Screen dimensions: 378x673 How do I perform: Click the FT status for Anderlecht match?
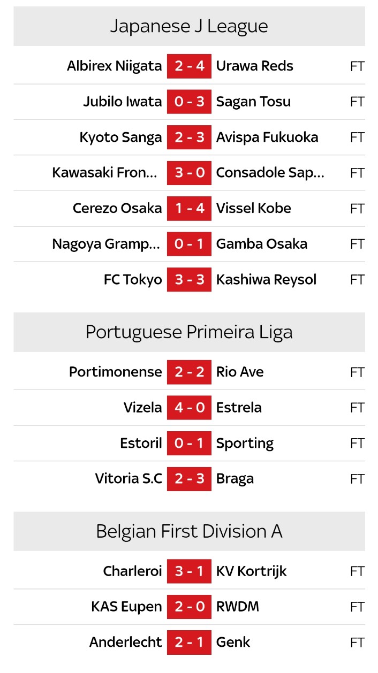(357, 643)
